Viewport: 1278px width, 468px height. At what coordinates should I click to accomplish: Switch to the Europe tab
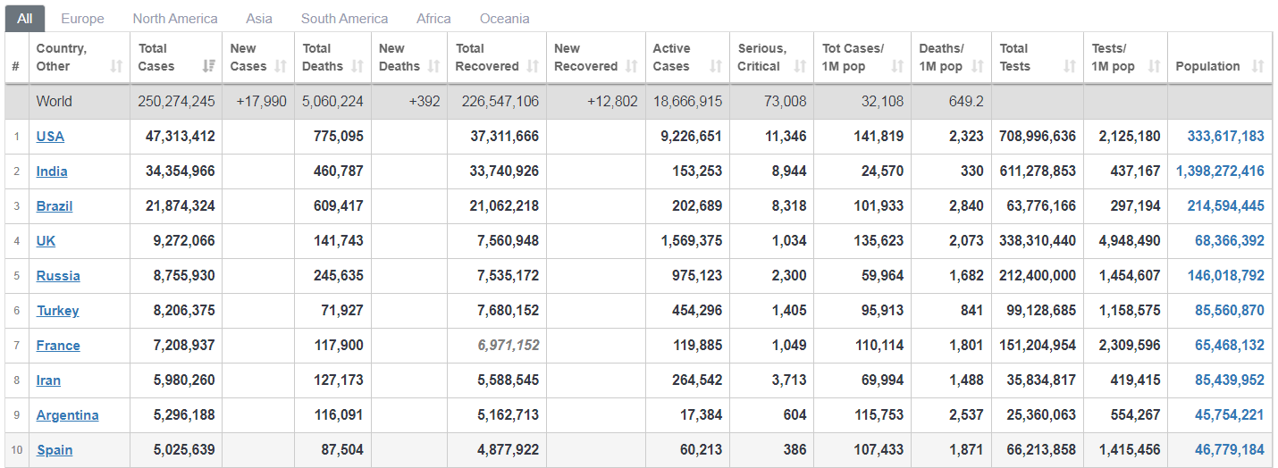point(82,19)
